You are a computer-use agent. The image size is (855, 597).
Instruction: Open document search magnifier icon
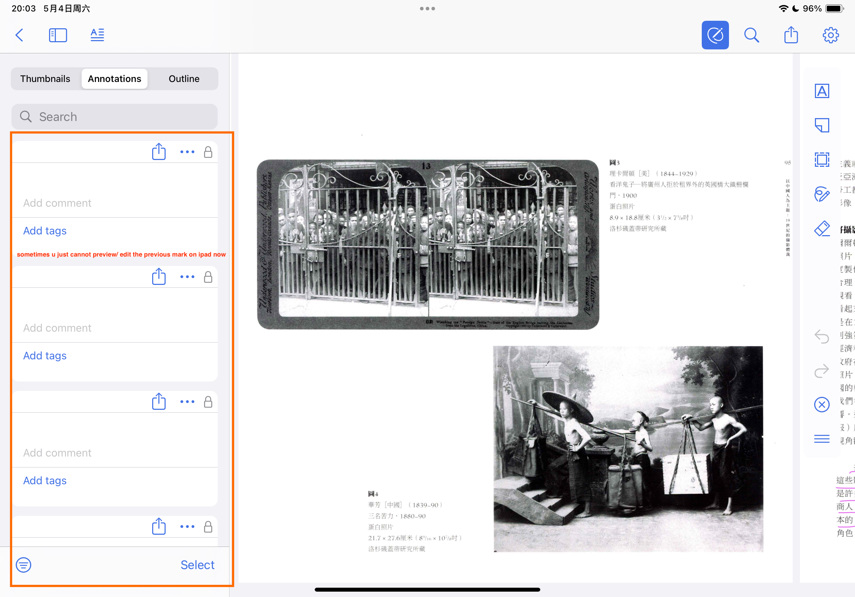(x=751, y=35)
